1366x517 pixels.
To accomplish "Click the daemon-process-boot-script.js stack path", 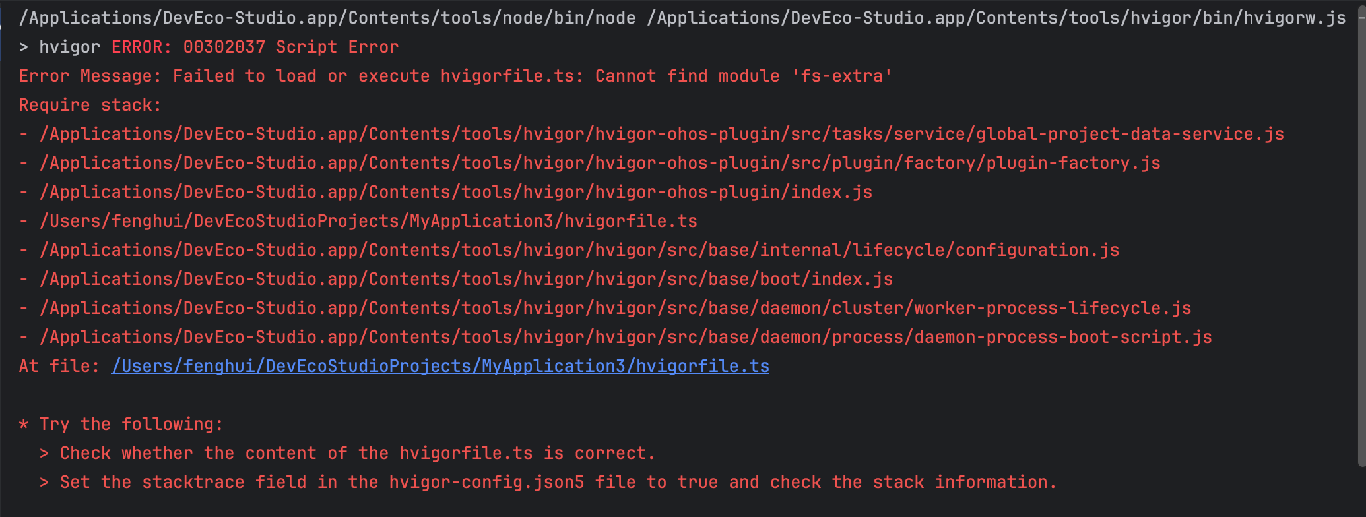I will 626,338.
